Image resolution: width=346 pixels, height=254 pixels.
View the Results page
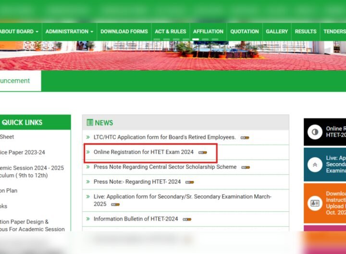coord(306,32)
